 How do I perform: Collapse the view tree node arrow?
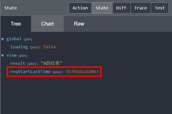(3, 55)
